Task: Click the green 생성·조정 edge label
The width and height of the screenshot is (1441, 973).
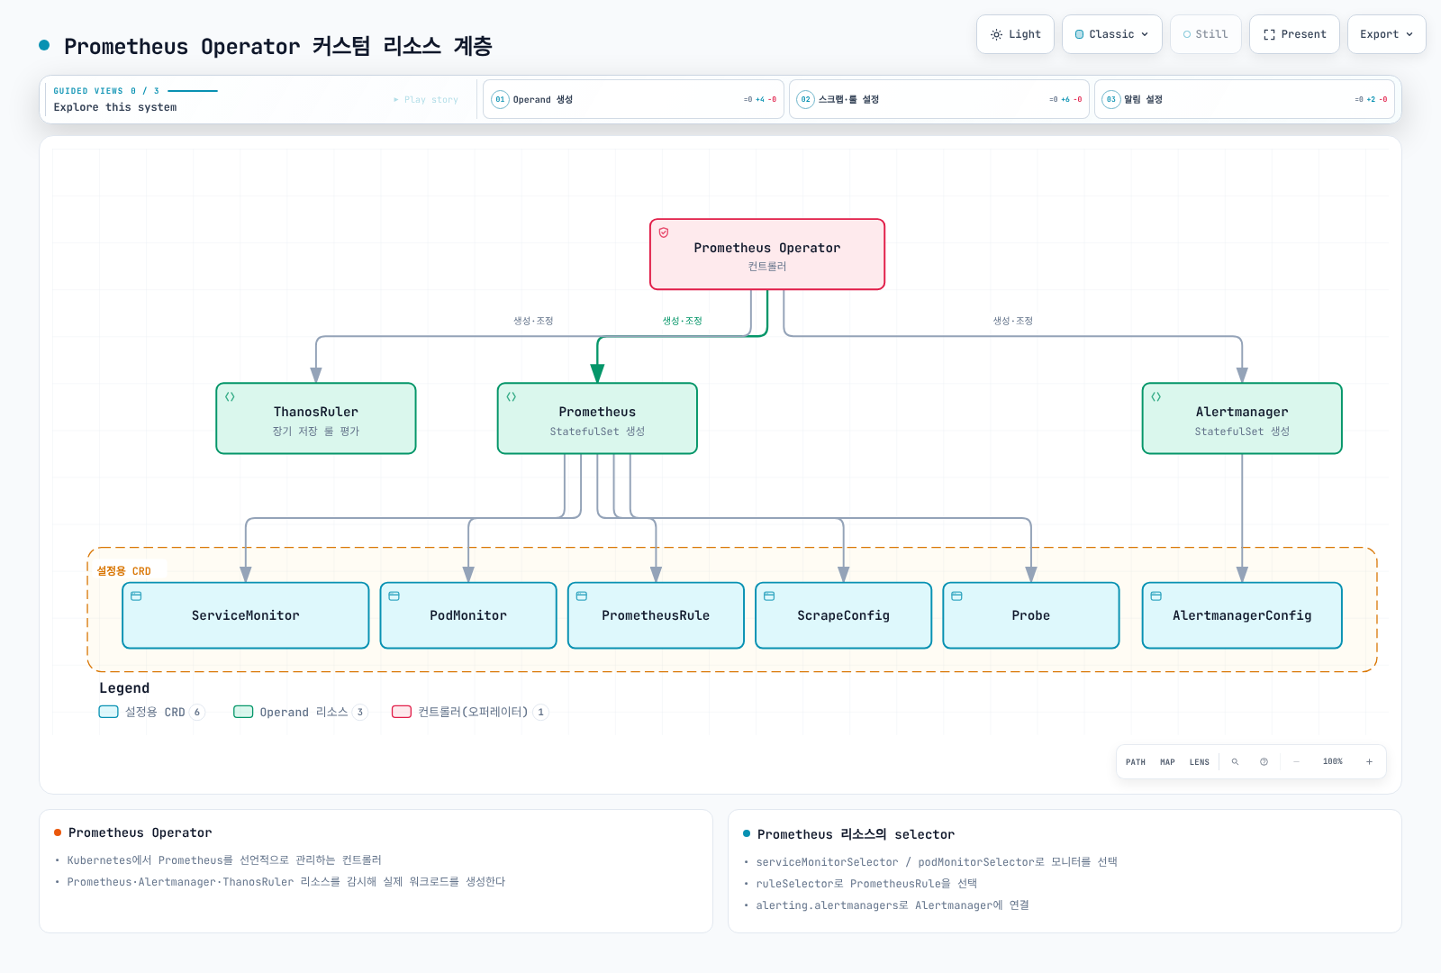Action: 682,321
